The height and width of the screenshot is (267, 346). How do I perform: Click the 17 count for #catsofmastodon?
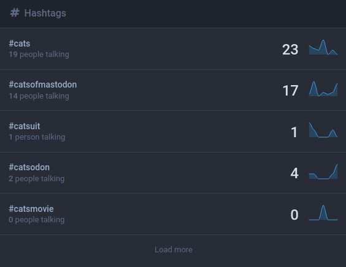(290, 91)
